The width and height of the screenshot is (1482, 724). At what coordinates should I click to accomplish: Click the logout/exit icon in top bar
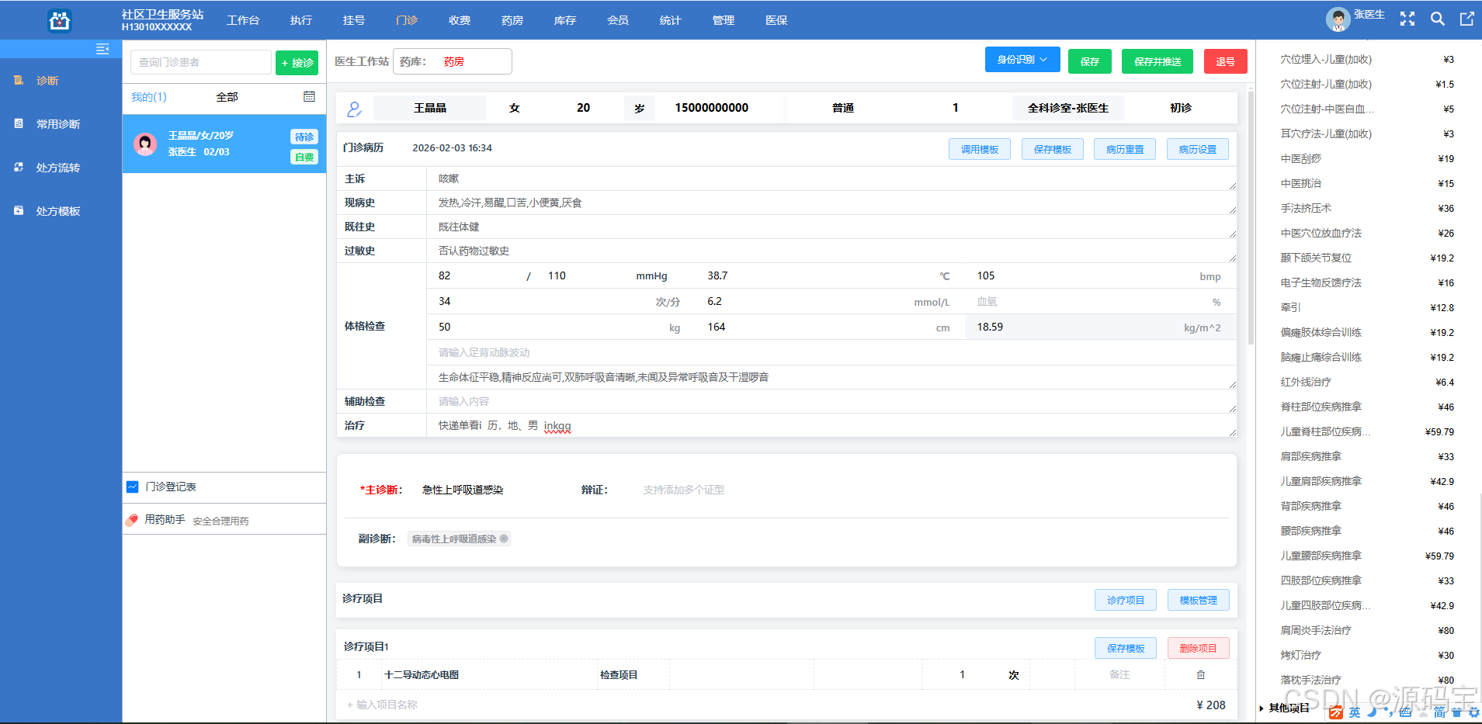tap(1466, 19)
